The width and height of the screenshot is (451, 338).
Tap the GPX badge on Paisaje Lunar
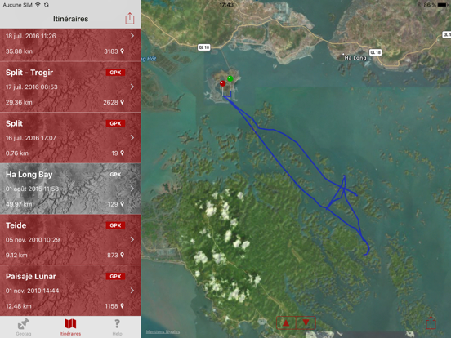(115, 276)
